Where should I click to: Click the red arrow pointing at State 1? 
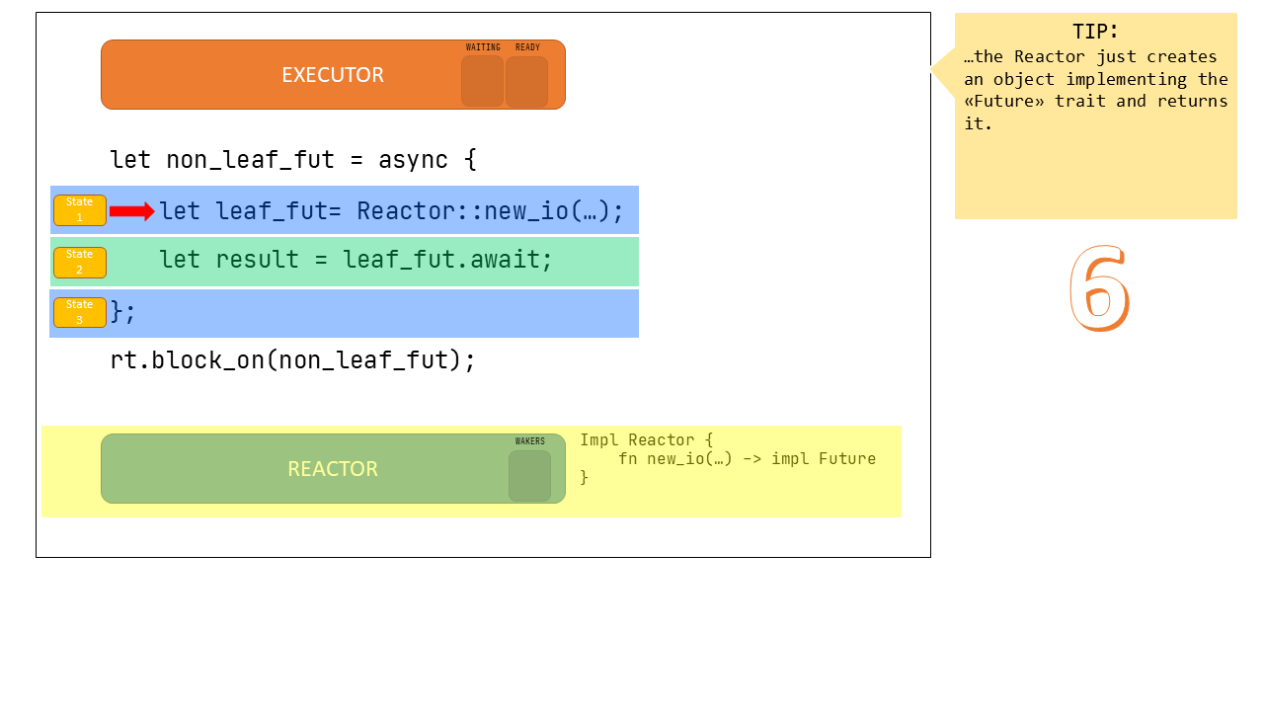(132, 211)
